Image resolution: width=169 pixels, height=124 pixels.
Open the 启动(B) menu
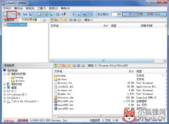30,8
